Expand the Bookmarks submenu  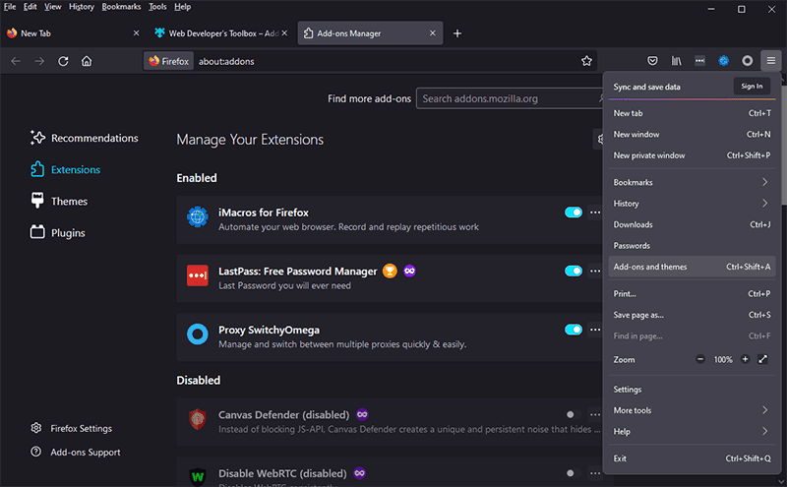[692, 182]
